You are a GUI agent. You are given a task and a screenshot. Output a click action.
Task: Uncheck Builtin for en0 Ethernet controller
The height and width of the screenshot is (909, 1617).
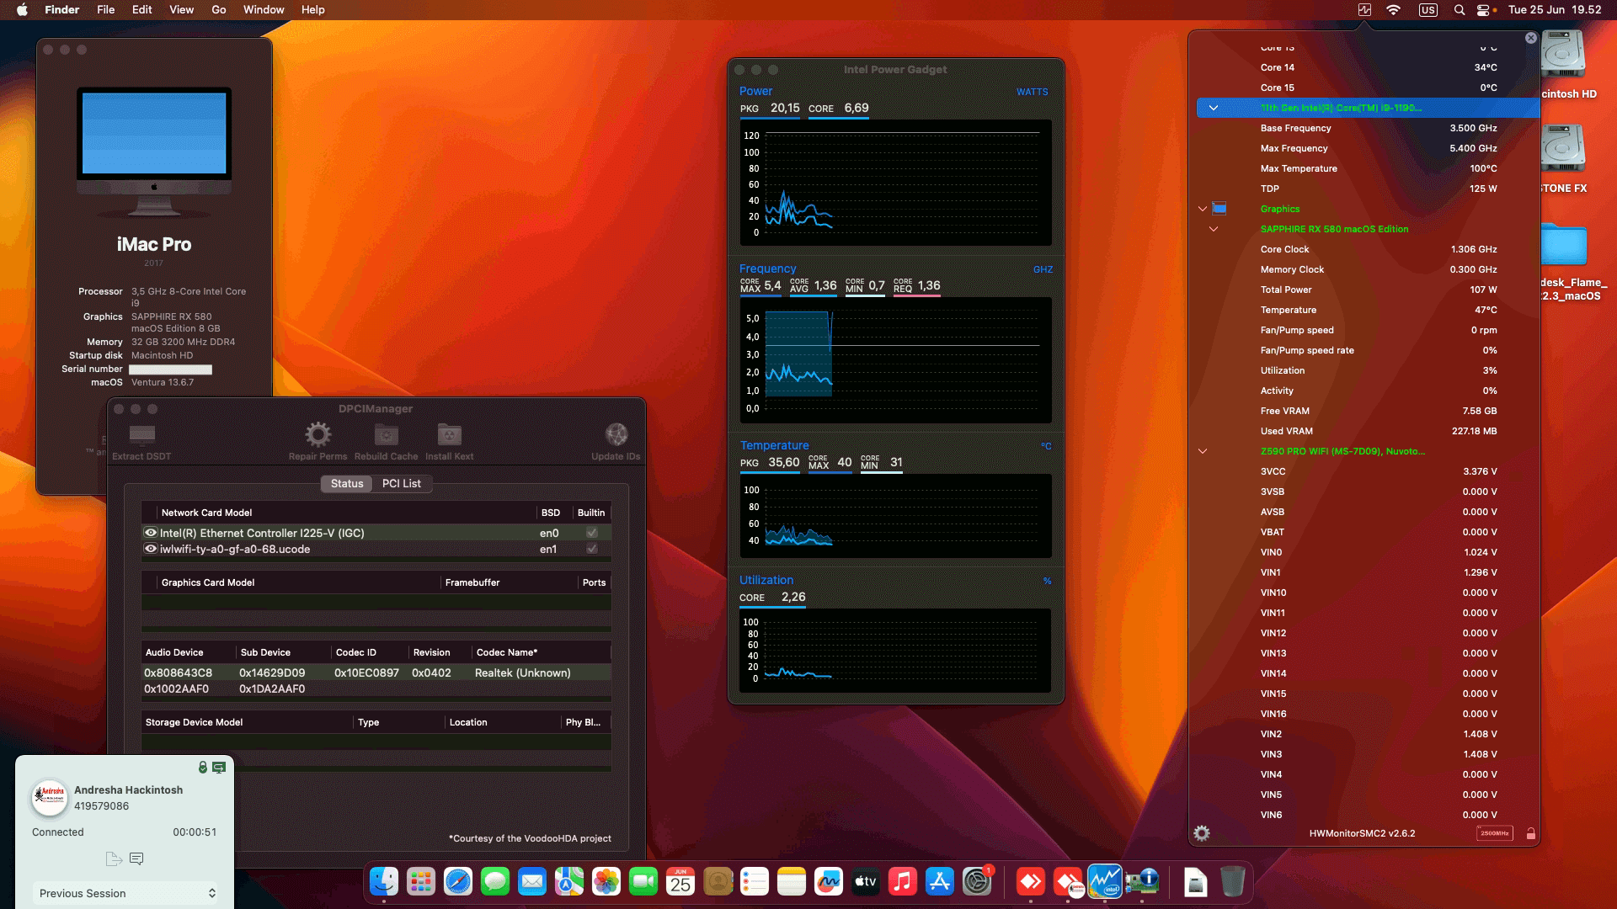coord(592,532)
